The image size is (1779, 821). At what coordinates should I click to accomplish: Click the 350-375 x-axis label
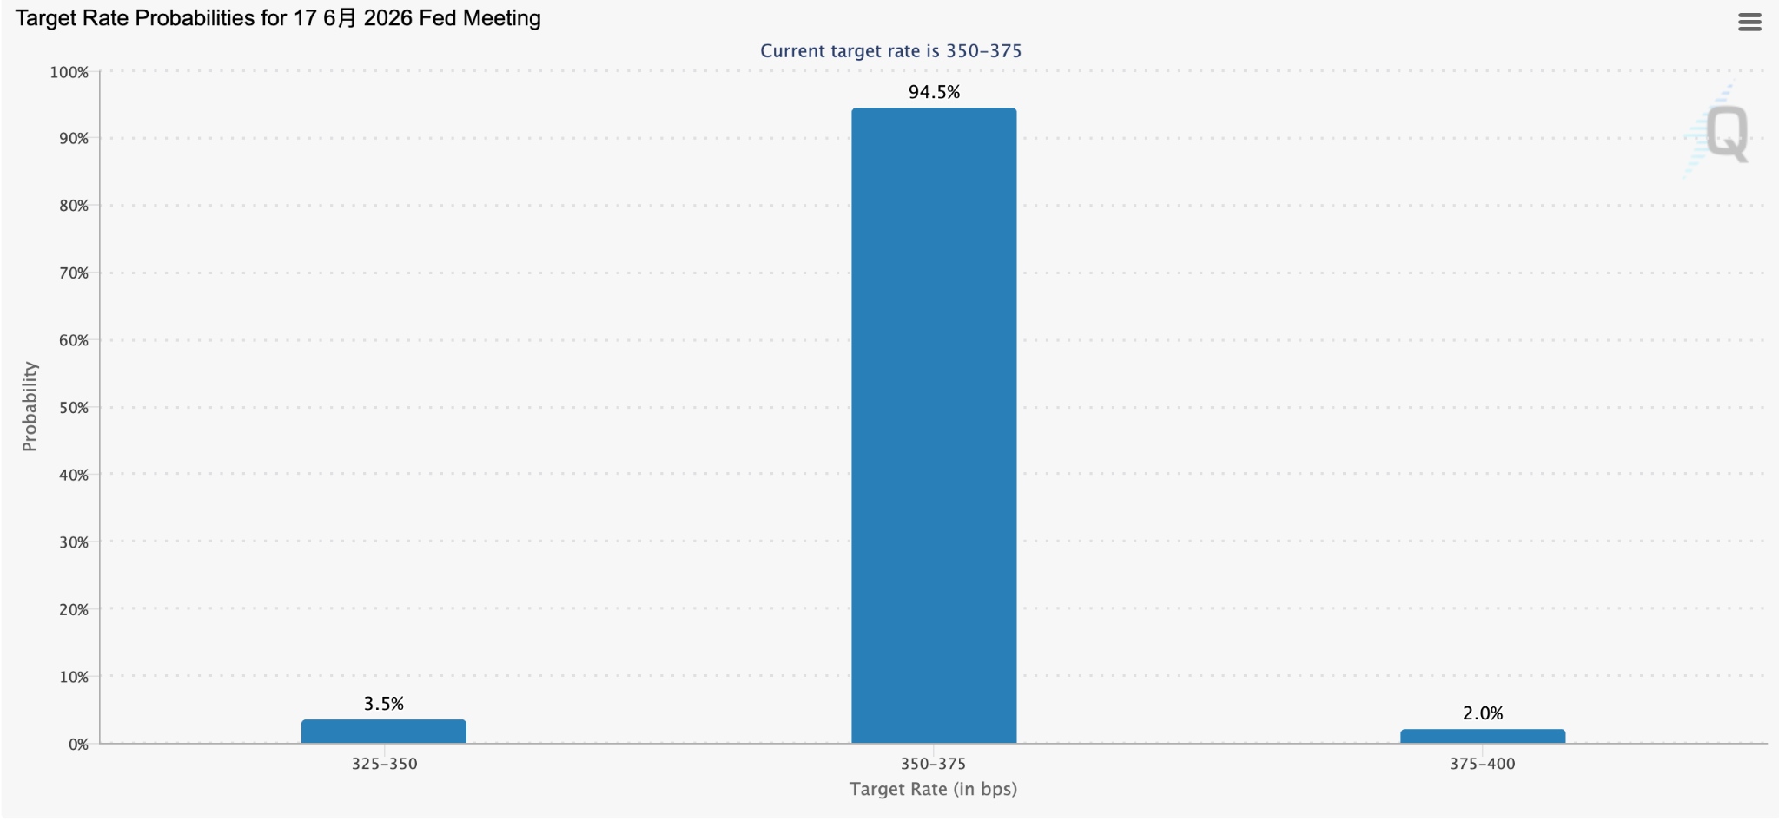934,764
